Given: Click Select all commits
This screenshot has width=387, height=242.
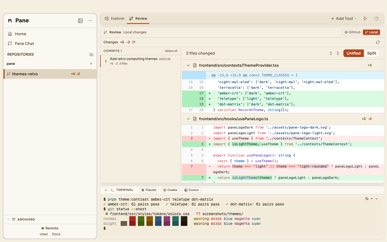Looking at the screenshot, I should [x=171, y=51].
